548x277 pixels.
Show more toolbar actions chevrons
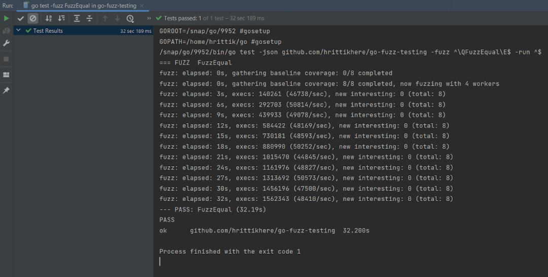pos(149,18)
